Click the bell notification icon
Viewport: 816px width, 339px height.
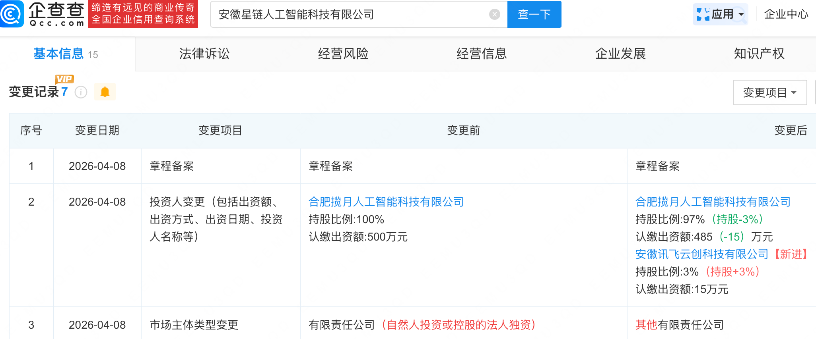(x=105, y=92)
